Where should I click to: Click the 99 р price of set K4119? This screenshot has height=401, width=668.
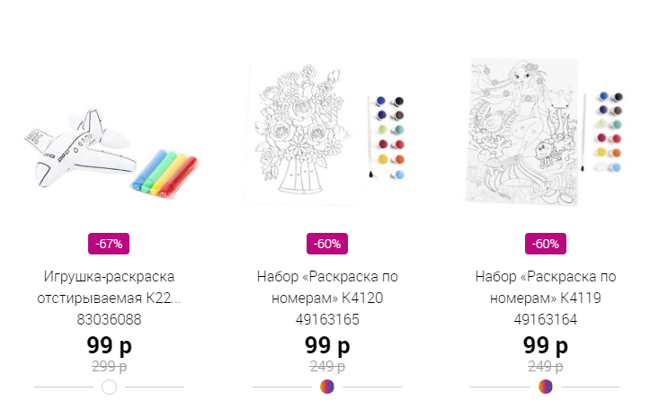545,344
